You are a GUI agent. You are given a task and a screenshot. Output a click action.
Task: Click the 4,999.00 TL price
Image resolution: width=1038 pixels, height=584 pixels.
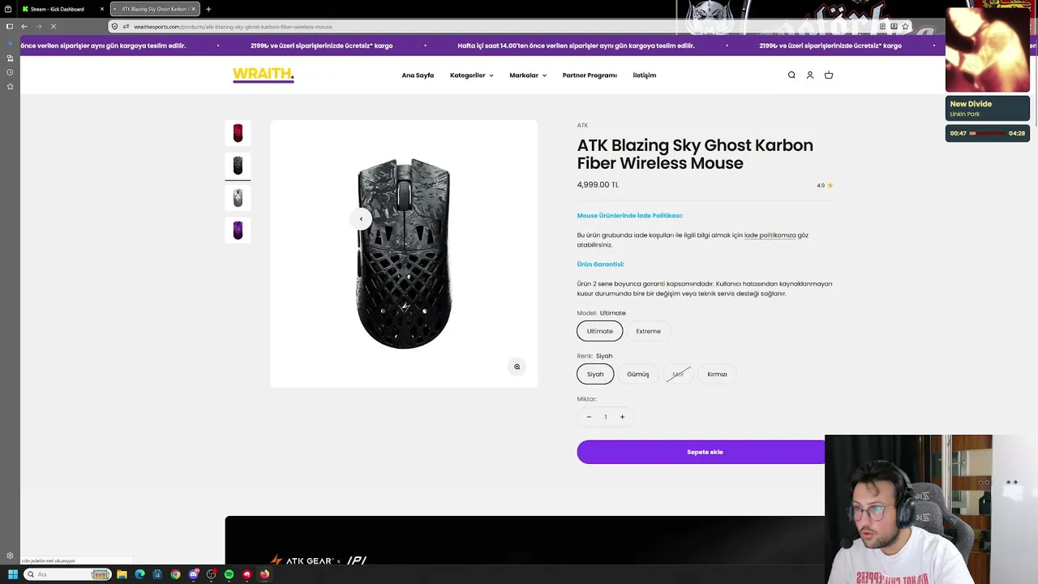coord(598,185)
